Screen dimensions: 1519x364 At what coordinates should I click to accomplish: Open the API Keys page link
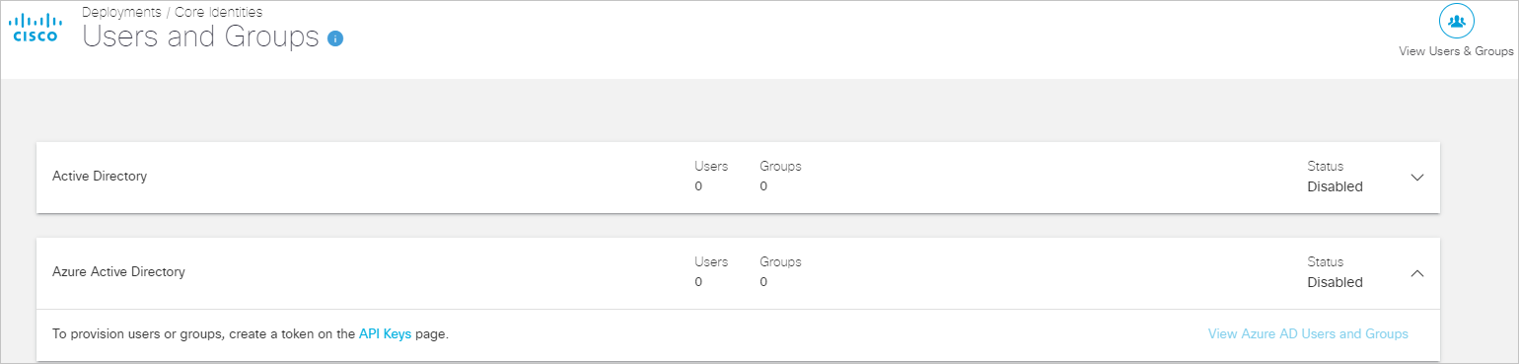[385, 334]
